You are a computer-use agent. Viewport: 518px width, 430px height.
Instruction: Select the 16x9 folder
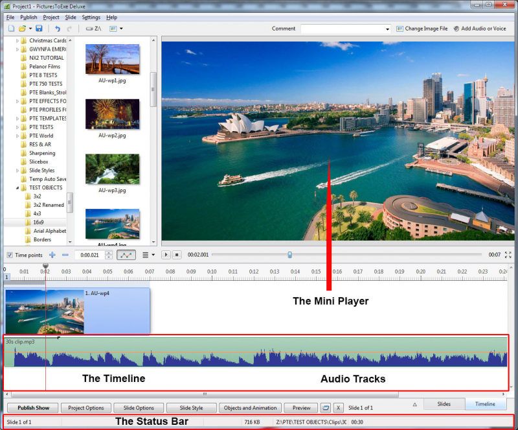point(38,222)
